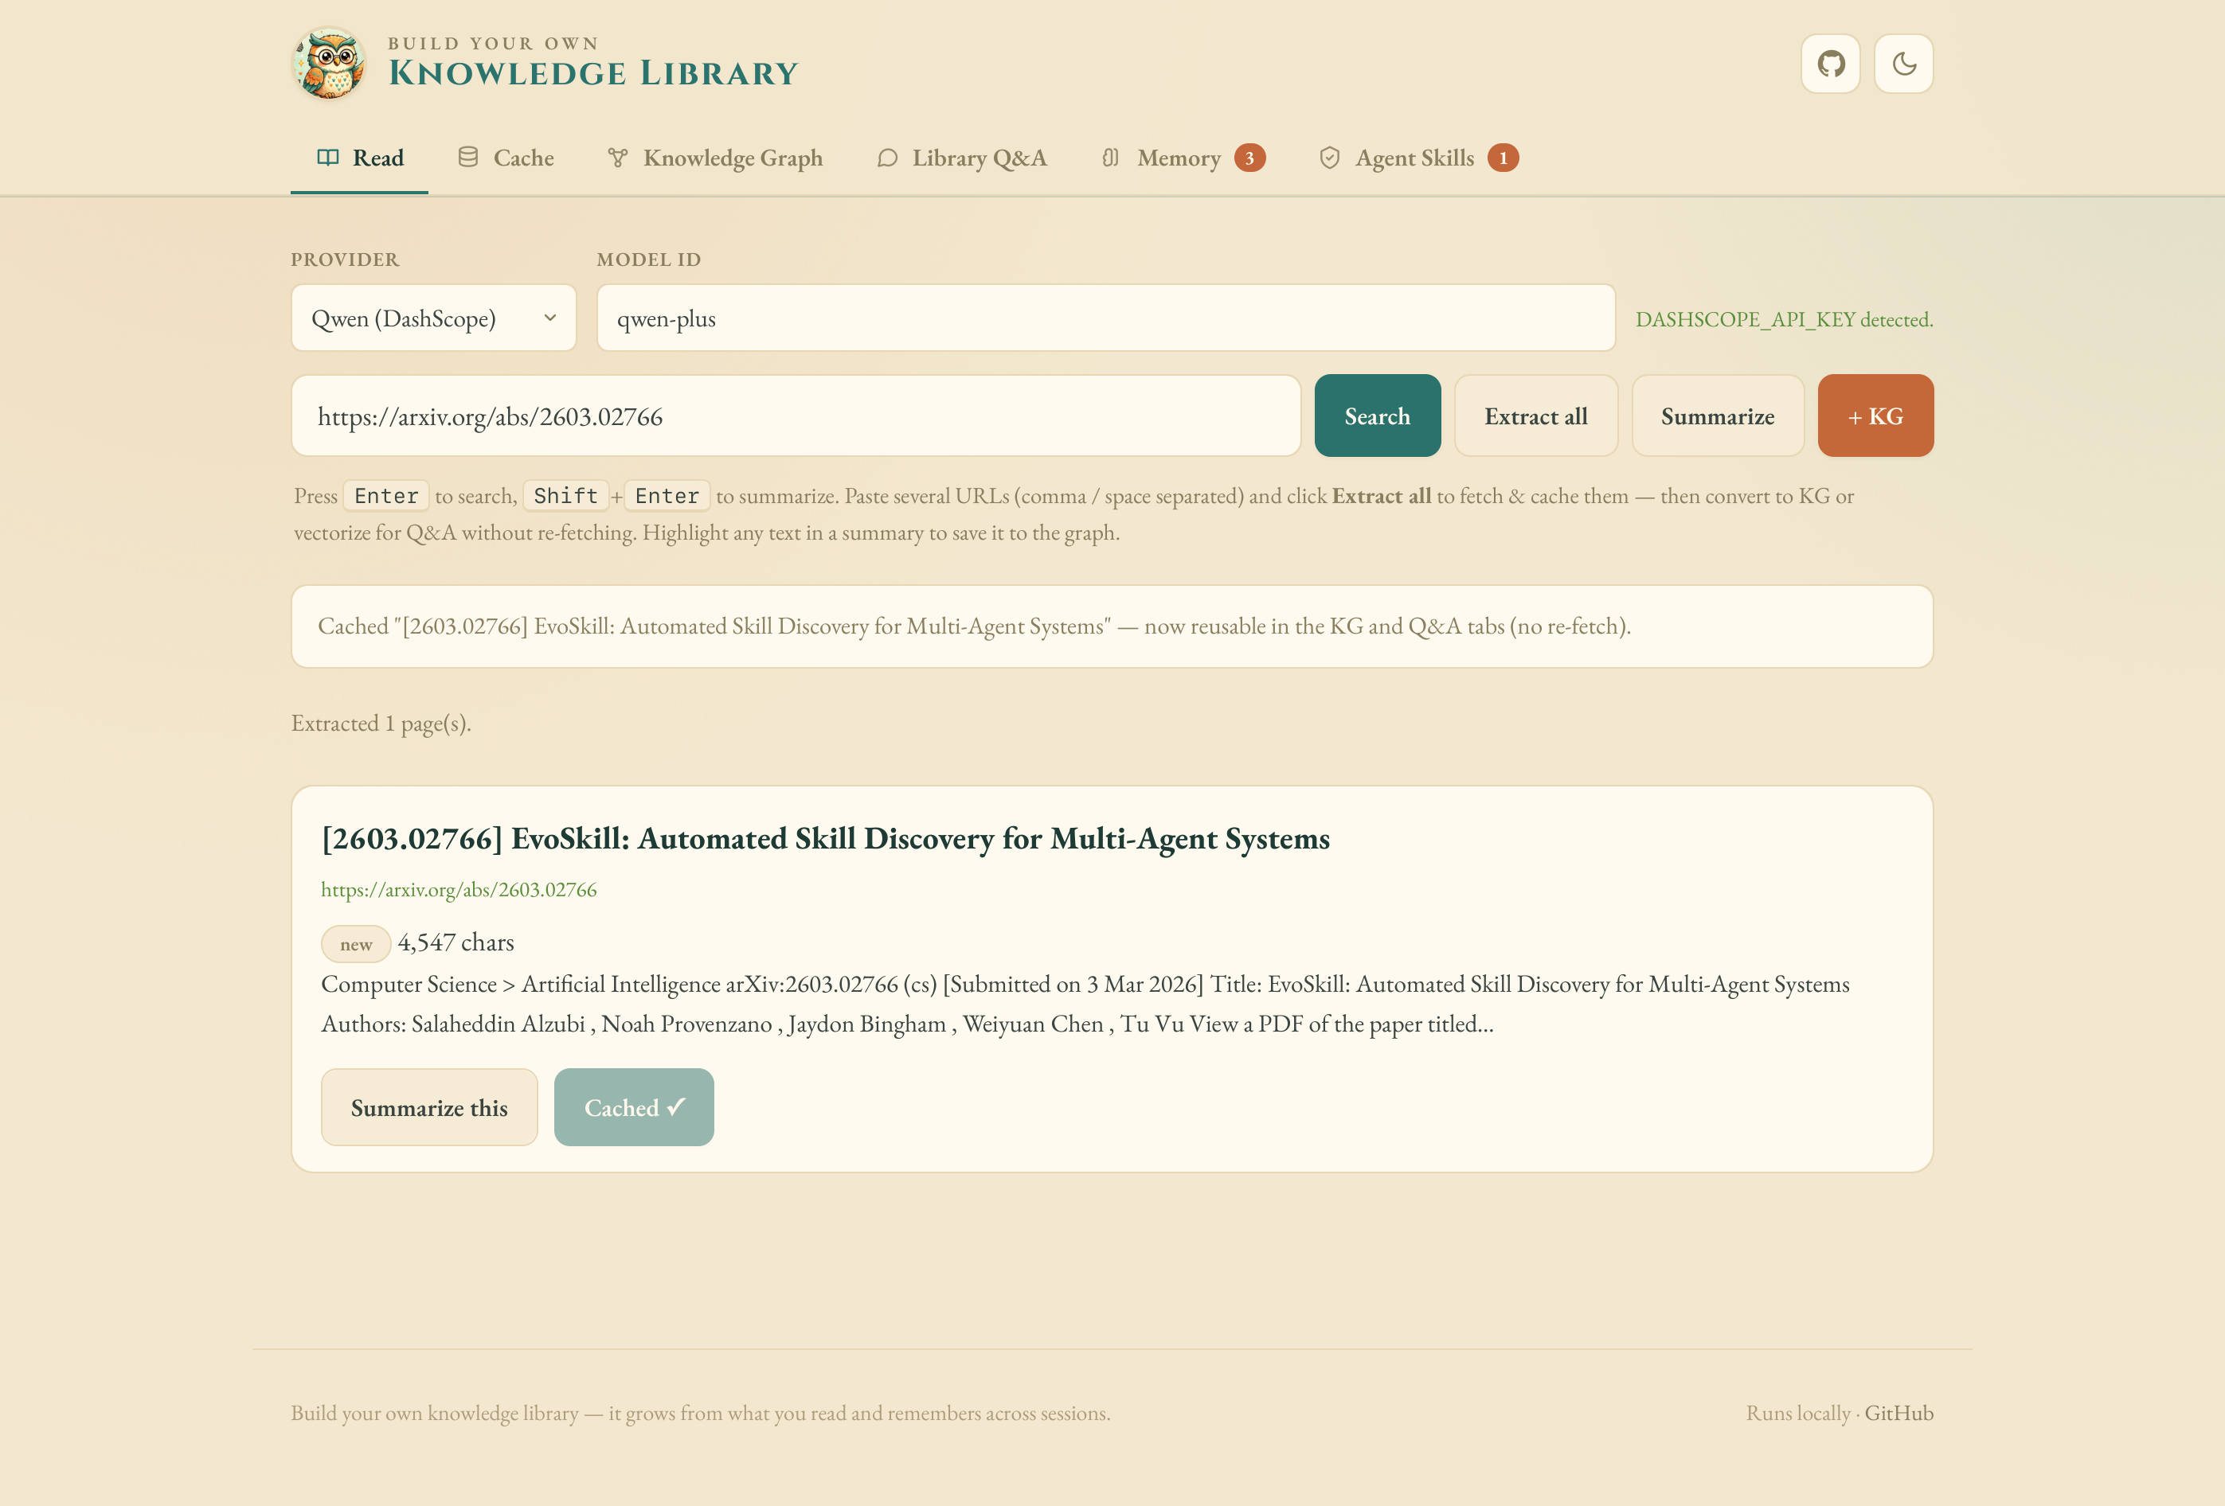Click the owl logo image
This screenshot has height=1506, width=2225.
pos(328,63)
